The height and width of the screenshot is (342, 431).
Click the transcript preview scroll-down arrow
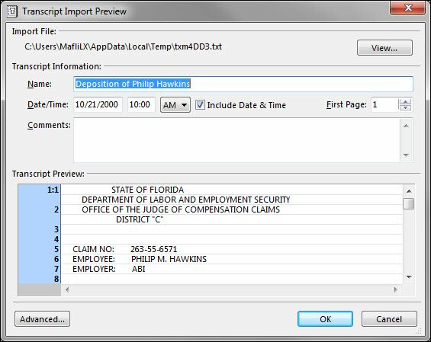(409, 277)
